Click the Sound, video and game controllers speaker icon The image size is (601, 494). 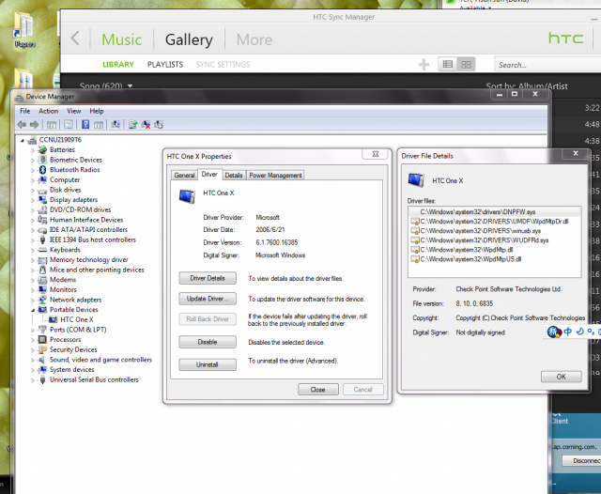(x=42, y=360)
